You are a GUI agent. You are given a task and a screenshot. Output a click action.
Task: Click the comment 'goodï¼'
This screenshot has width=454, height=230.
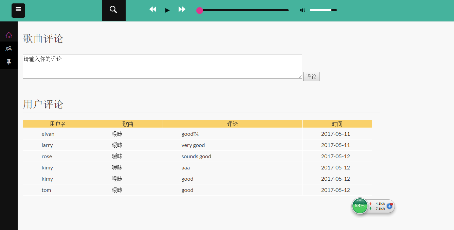coord(190,134)
